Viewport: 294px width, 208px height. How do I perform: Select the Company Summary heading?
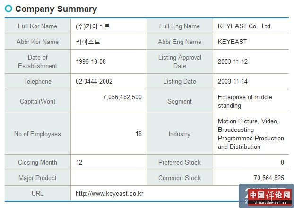pyautogui.click(x=56, y=9)
